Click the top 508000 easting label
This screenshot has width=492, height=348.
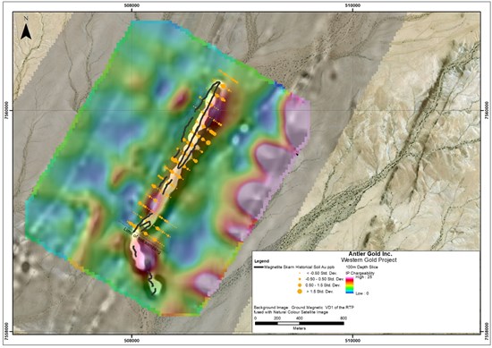click(131, 5)
